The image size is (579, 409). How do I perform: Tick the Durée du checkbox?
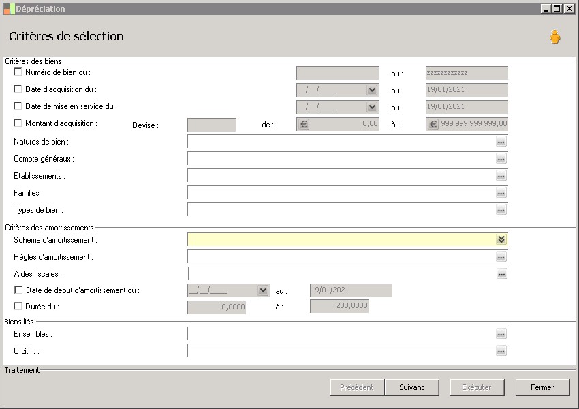point(18,307)
